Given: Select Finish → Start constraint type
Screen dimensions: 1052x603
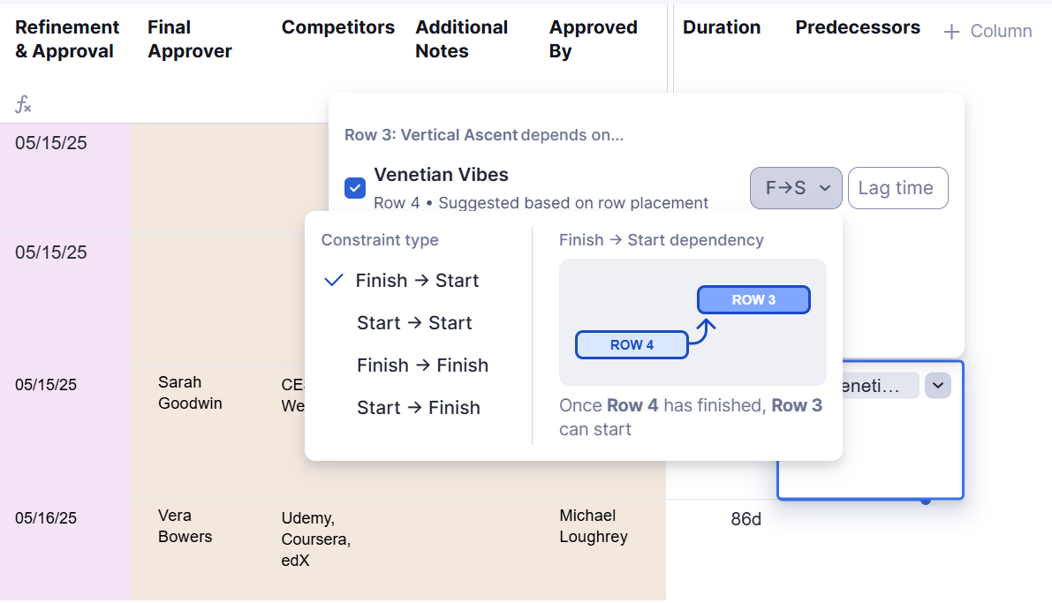Looking at the screenshot, I should click(417, 281).
